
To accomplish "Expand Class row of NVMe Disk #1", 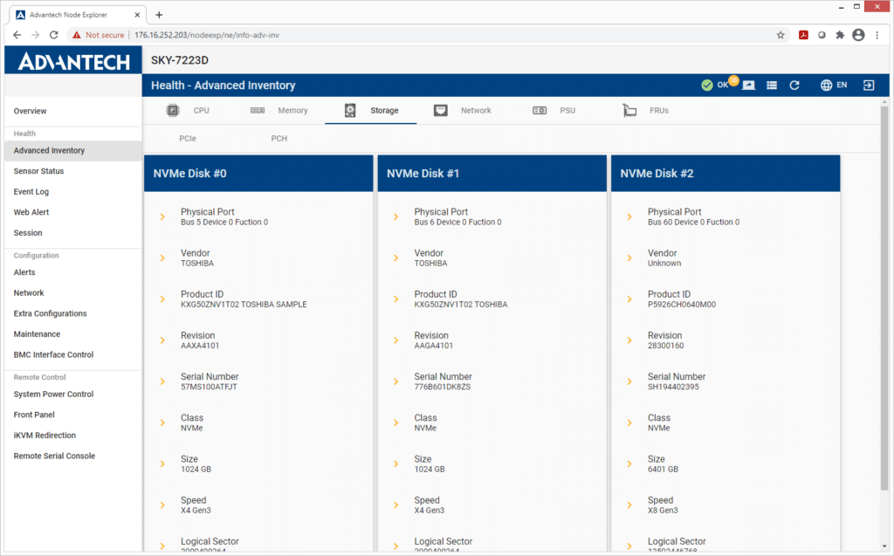I will tap(395, 422).
